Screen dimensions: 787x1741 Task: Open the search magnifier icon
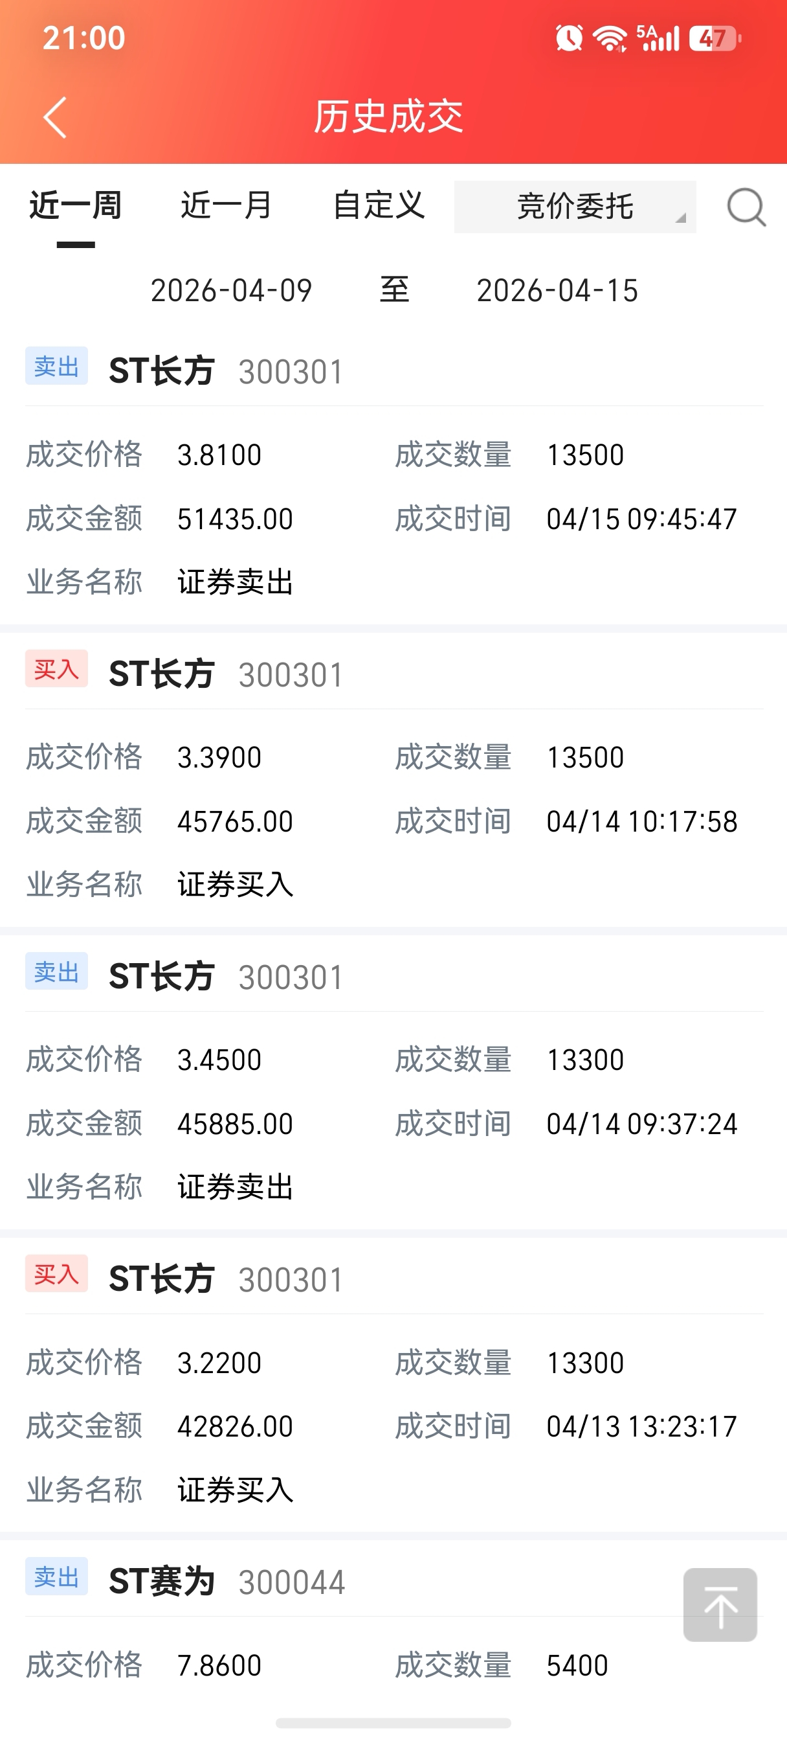coord(746,207)
